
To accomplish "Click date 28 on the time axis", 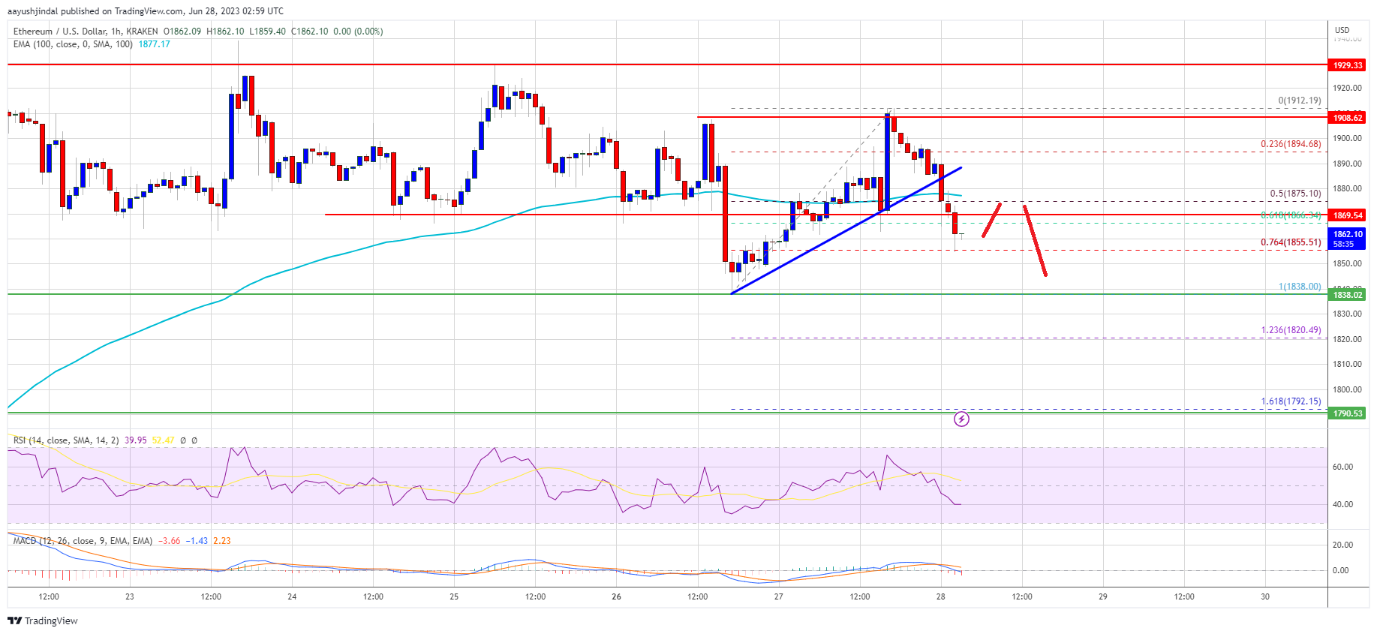I will point(941,597).
